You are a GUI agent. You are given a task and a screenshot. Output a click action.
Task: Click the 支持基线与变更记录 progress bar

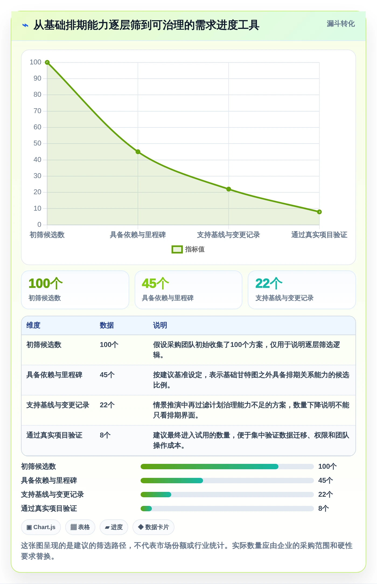[x=227, y=495]
